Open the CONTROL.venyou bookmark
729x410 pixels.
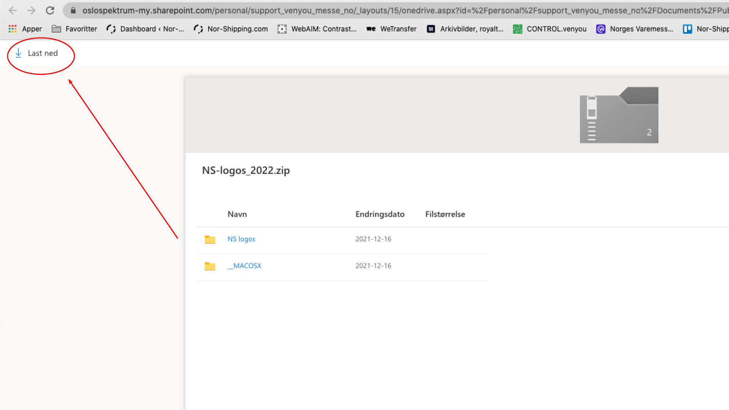(549, 29)
